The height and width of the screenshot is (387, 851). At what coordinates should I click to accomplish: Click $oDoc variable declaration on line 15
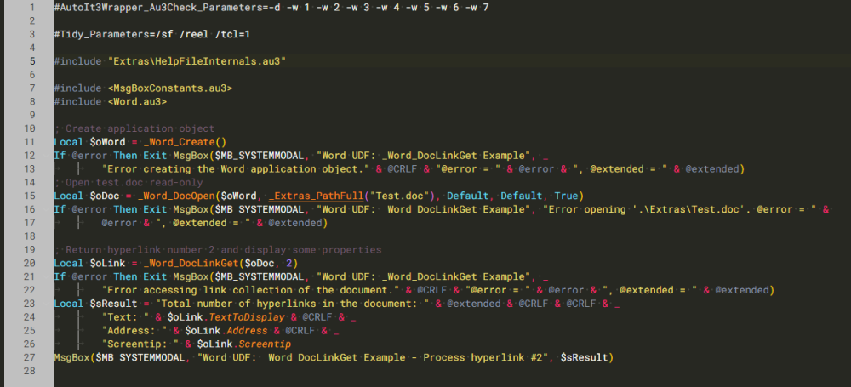coord(104,196)
